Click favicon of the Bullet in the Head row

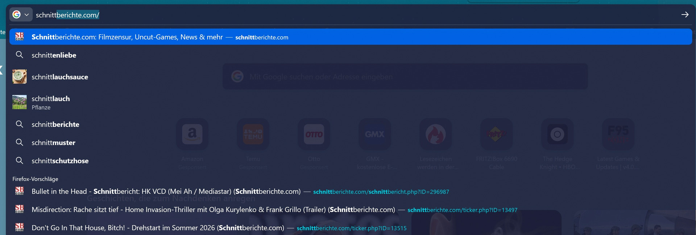[x=20, y=191]
